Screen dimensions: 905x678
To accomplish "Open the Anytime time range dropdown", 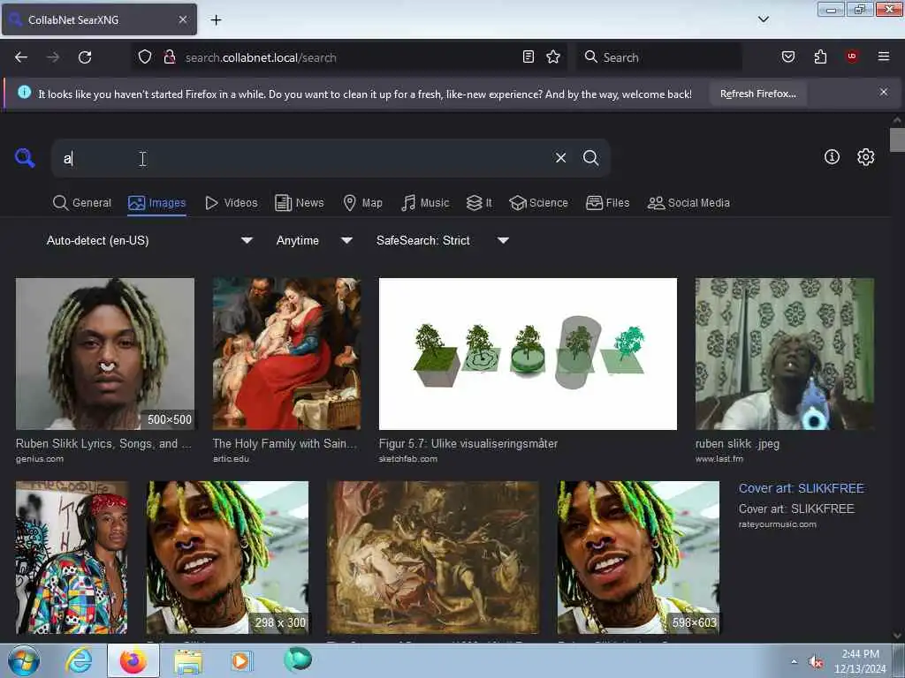I will [314, 240].
